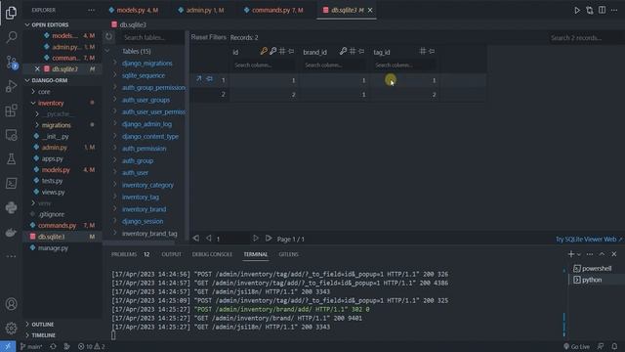This screenshot has height=352, width=625.
Task: Open Source Control view icon
Action: coord(11,62)
